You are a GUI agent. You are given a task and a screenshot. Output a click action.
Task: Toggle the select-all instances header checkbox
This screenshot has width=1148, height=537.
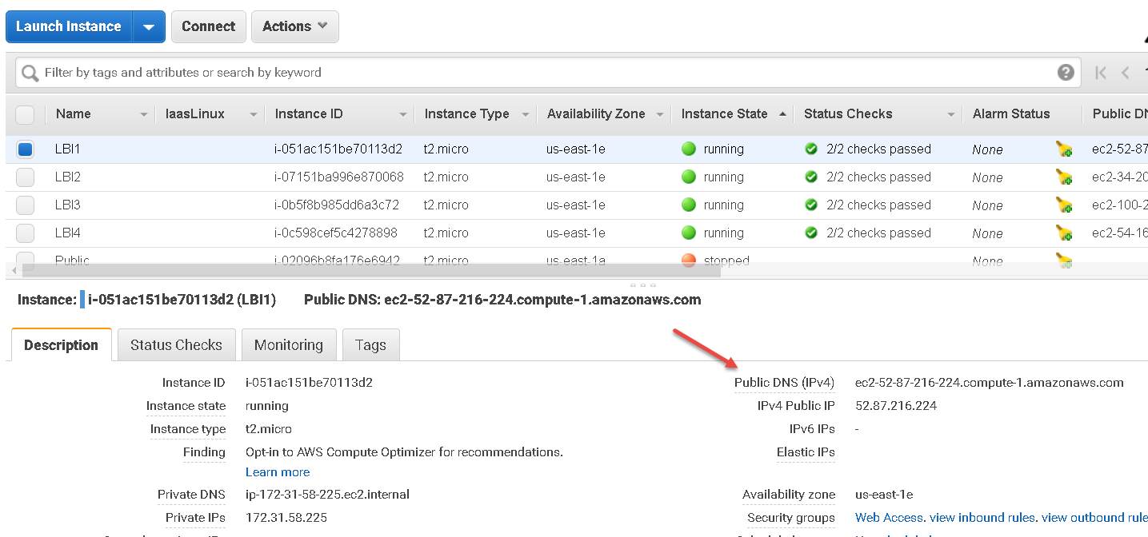point(25,114)
